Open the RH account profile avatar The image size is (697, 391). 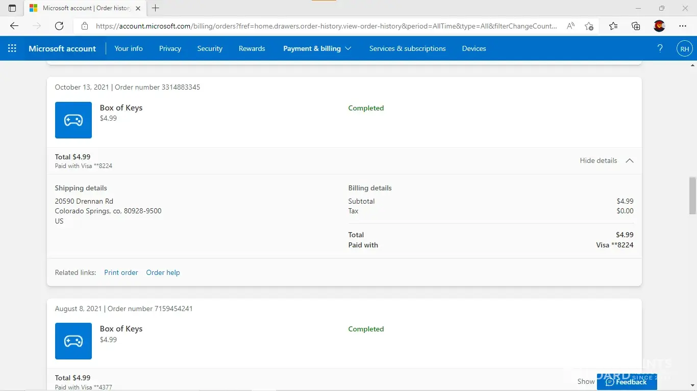point(684,49)
